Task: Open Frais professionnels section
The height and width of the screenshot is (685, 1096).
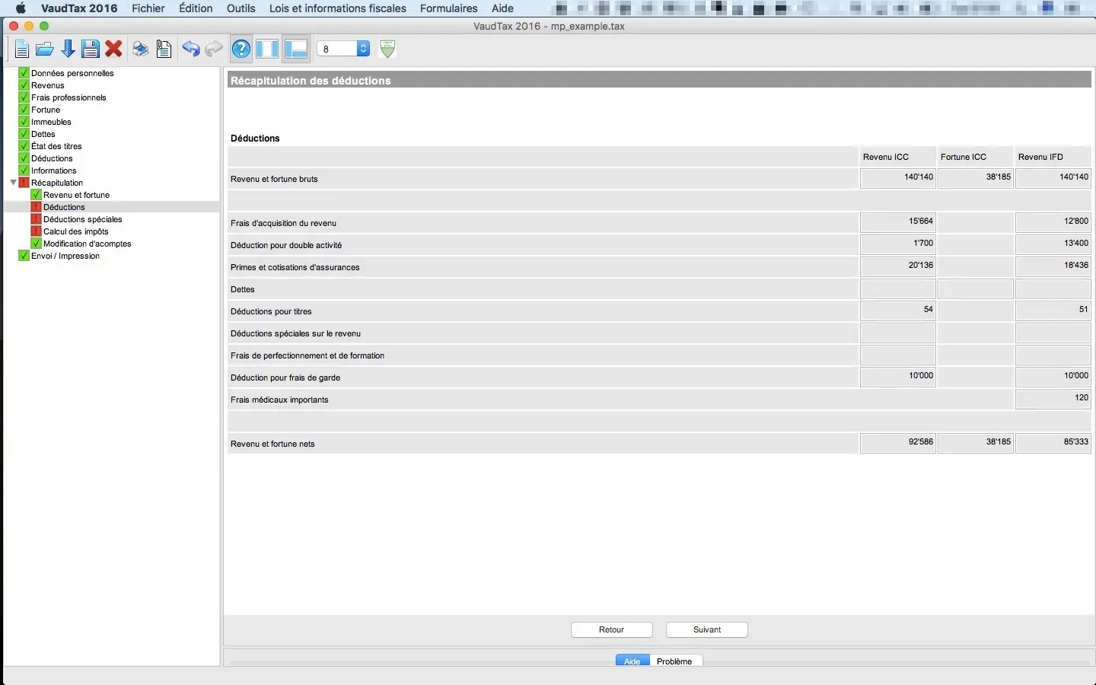Action: tap(68, 97)
